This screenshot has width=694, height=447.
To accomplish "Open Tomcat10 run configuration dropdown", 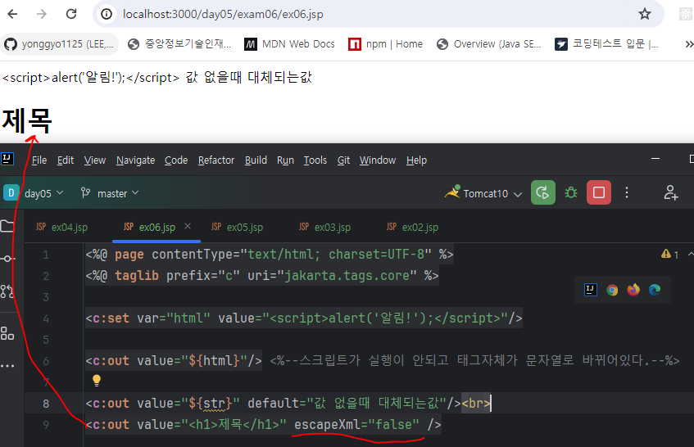I will [x=483, y=193].
